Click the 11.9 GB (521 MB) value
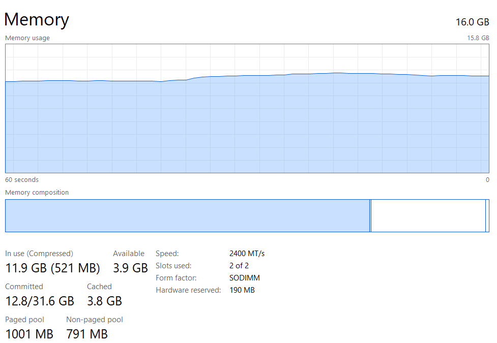 pos(52,268)
